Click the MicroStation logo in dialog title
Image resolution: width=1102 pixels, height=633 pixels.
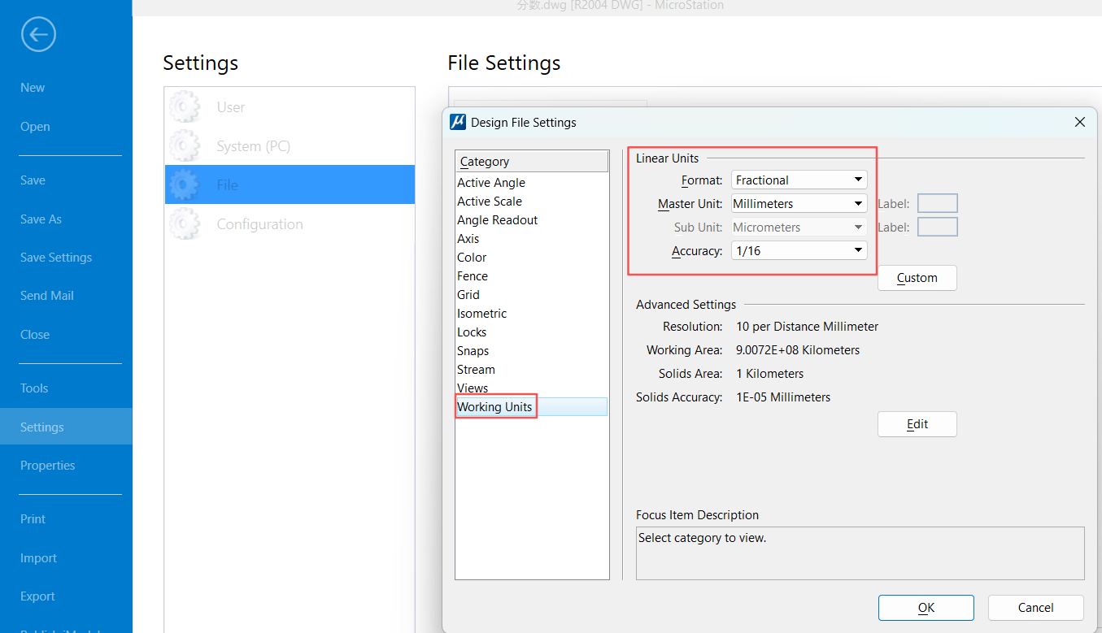[x=458, y=122]
